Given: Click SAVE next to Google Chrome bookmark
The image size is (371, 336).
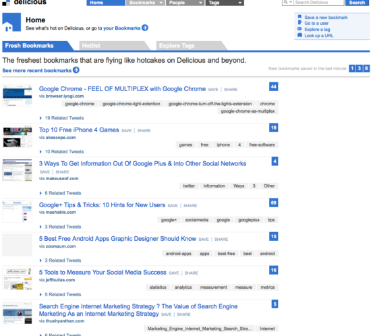Looking at the screenshot, I should pos(213,90).
